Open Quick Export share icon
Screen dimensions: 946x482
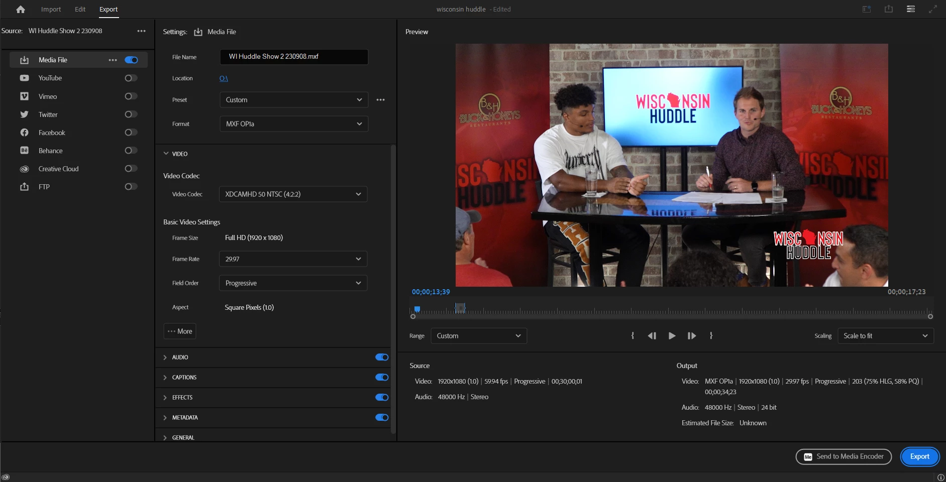[889, 9]
